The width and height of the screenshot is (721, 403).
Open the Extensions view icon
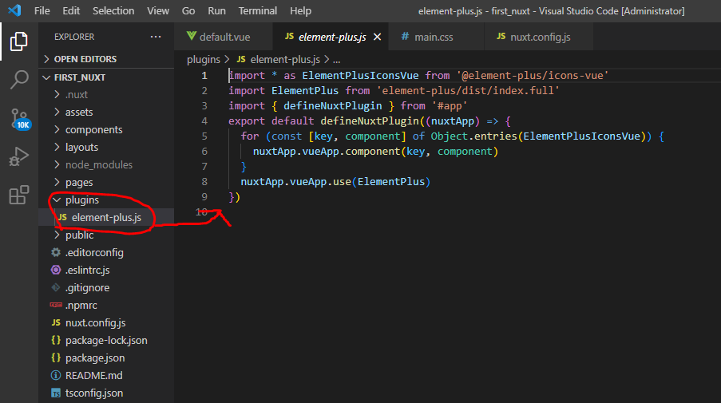pyautogui.click(x=18, y=196)
